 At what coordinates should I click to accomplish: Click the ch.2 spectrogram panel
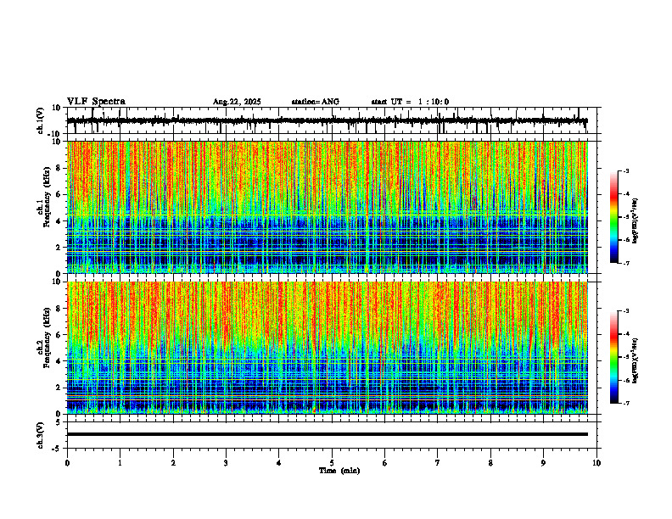click(328, 348)
